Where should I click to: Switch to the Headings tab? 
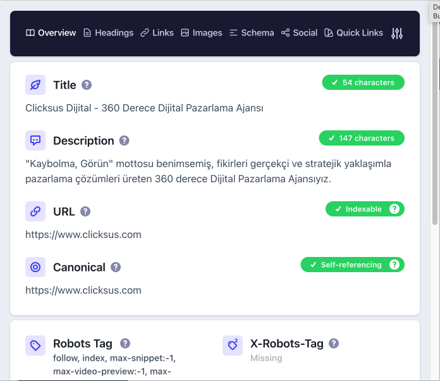(108, 33)
